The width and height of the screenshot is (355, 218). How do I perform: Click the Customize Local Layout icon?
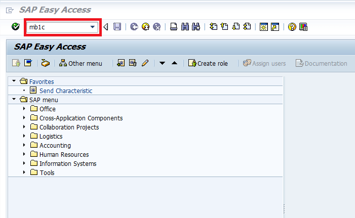(303, 27)
